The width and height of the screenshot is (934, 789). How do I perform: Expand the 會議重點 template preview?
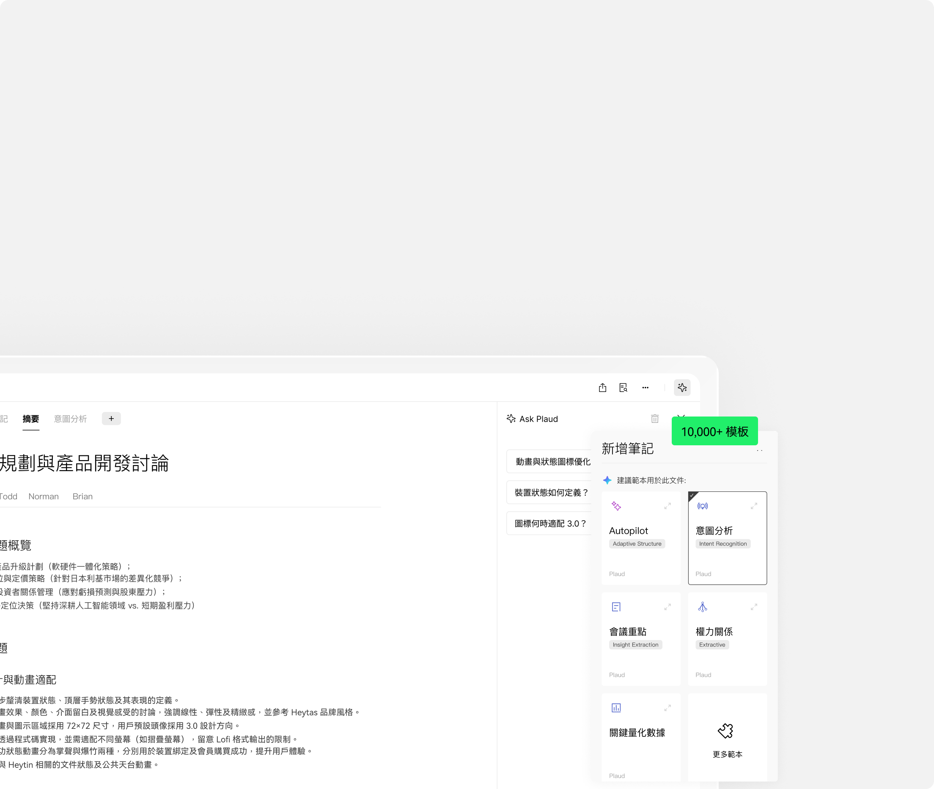[667, 607]
